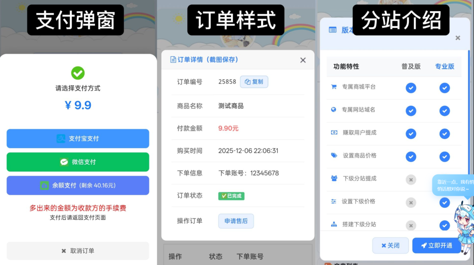Click 普及版 checkmark for 赚取用户提成
This screenshot has height=265, width=474.
point(411,133)
